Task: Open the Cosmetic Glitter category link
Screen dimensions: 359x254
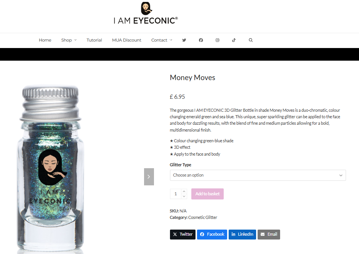Action: (203, 217)
